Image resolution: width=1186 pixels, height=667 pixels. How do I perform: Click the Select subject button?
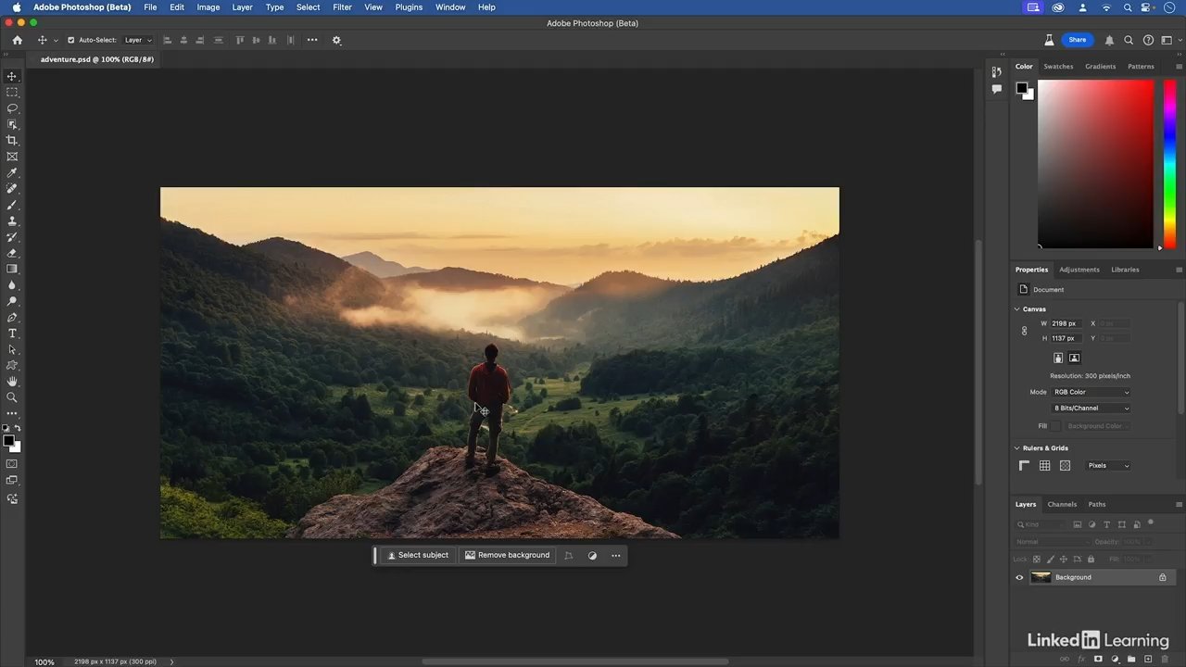tap(417, 555)
